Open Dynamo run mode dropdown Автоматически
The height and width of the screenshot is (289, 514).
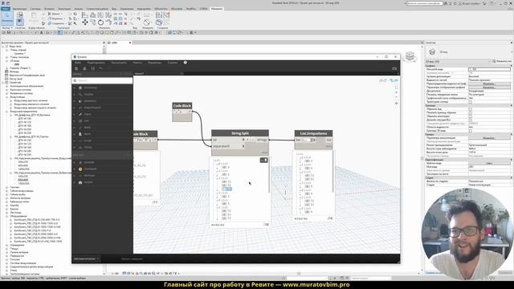(x=87, y=258)
